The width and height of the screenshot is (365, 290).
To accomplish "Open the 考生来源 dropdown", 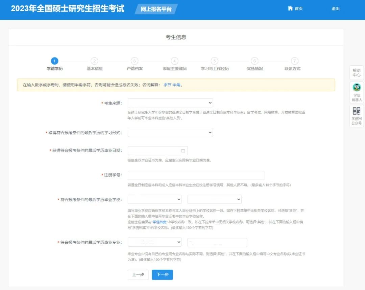I will point(170,103).
